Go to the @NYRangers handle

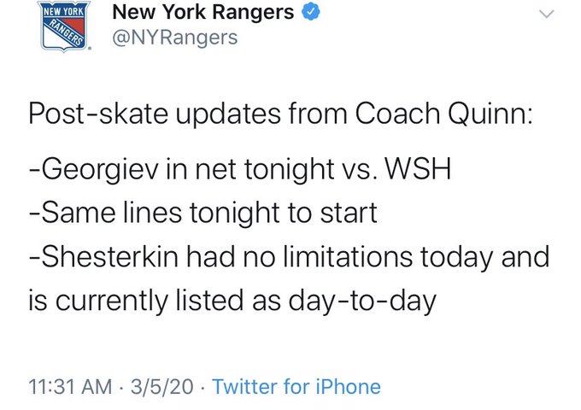click(174, 38)
